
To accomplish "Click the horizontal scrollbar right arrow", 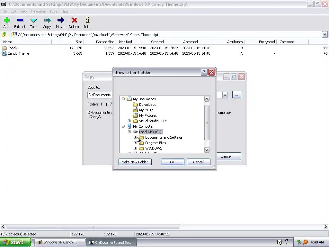I will [x=325, y=227].
